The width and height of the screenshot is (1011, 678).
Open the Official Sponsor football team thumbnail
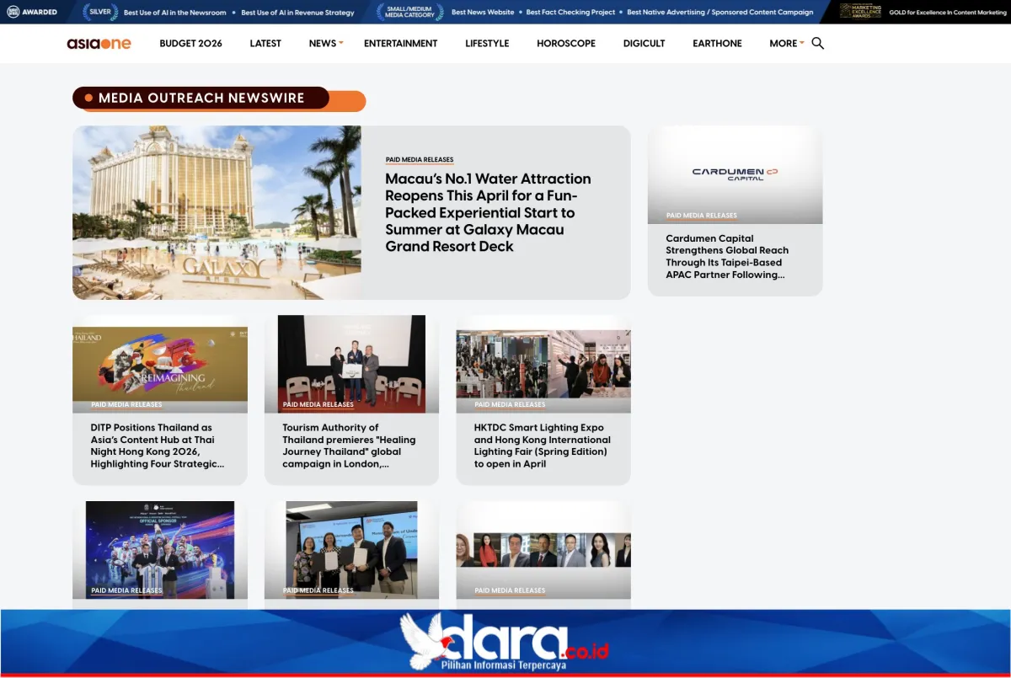pyautogui.click(x=160, y=548)
